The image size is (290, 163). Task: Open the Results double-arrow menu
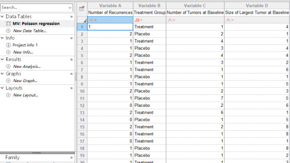[71, 60]
